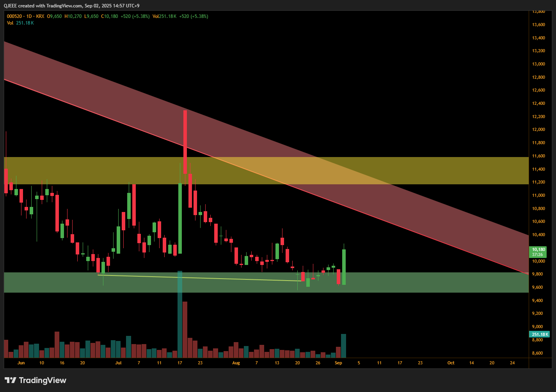The height and width of the screenshot is (392, 556).
Task: Click the 5 date label after Sep
Action: (359, 363)
